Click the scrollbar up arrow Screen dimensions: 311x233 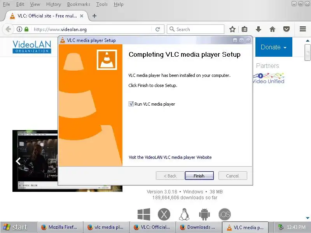(x=308, y=41)
